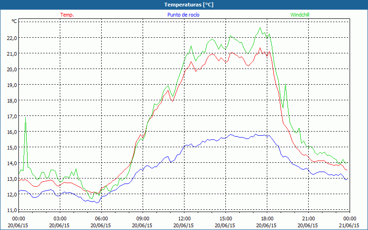Screen dimensions: 368x230
Task: Select the red Temp. legend label
Action: (x=67, y=15)
